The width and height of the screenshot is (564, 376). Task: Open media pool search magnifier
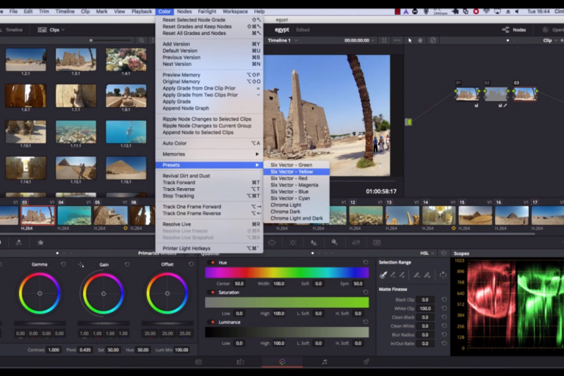tap(141, 40)
